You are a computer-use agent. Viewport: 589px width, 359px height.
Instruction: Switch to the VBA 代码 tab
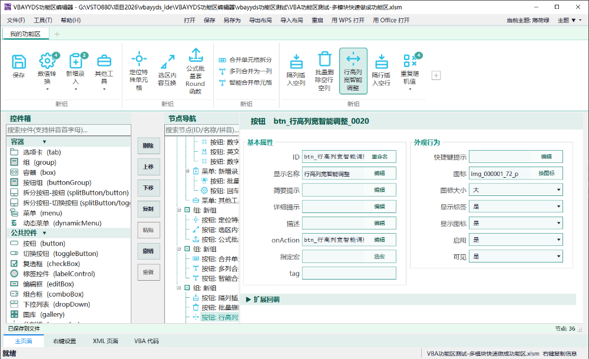(x=147, y=341)
